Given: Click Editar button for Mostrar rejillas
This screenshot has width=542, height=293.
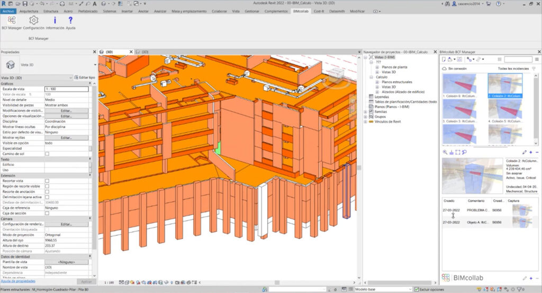Looking at the screenshot, I should (66, 137).
